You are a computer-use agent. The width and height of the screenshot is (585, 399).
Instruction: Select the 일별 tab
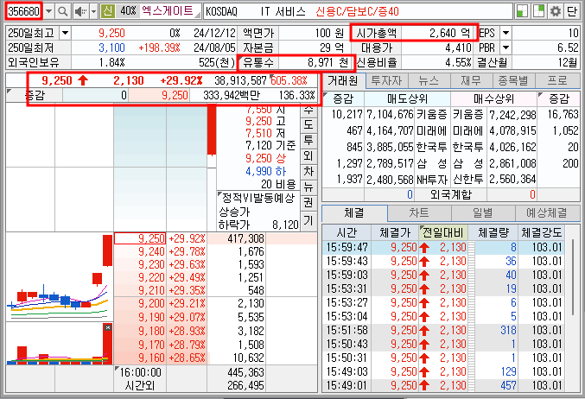point(483,213)
